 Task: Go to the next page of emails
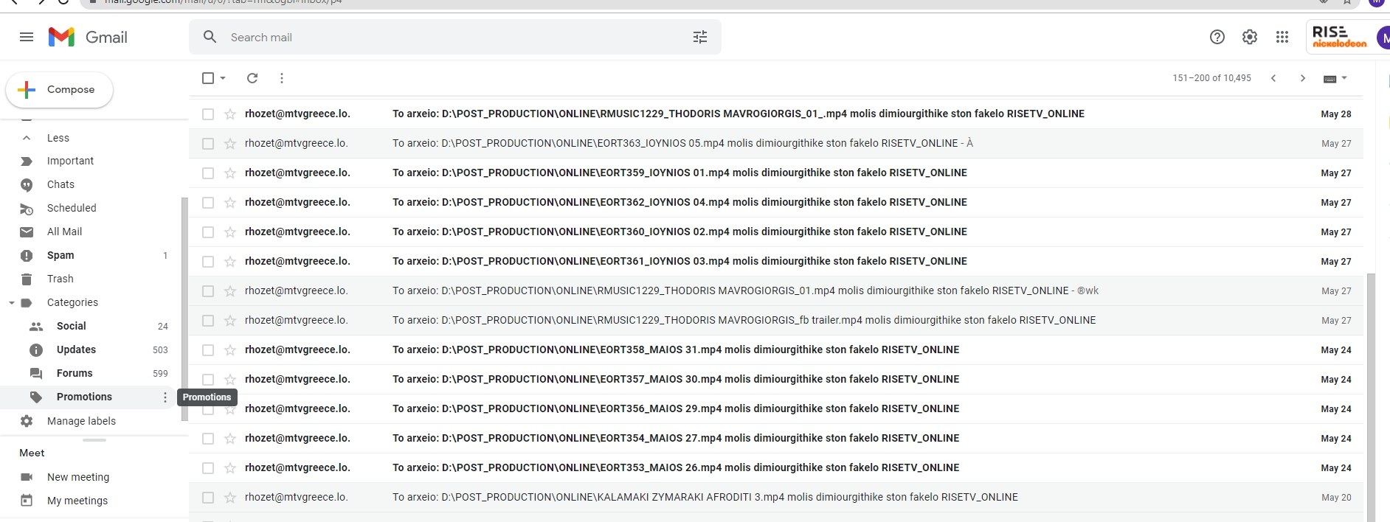tap(1303, 78)
